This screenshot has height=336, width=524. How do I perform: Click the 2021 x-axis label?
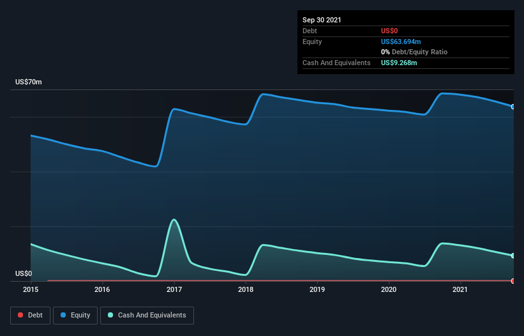[x=460, y=289]
